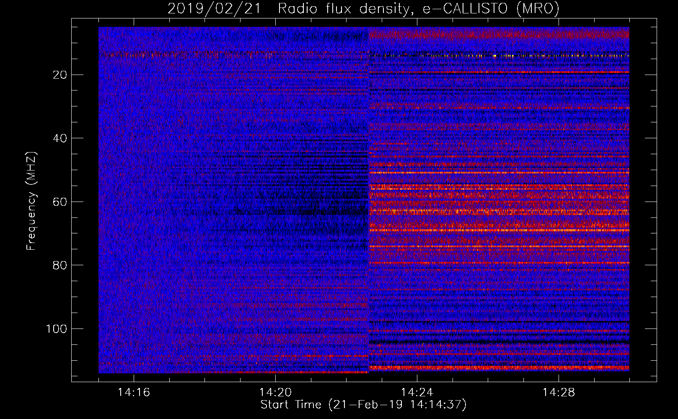Click the 14:16 time tick label
The image size is (678, 419).
tap(134, 393)
